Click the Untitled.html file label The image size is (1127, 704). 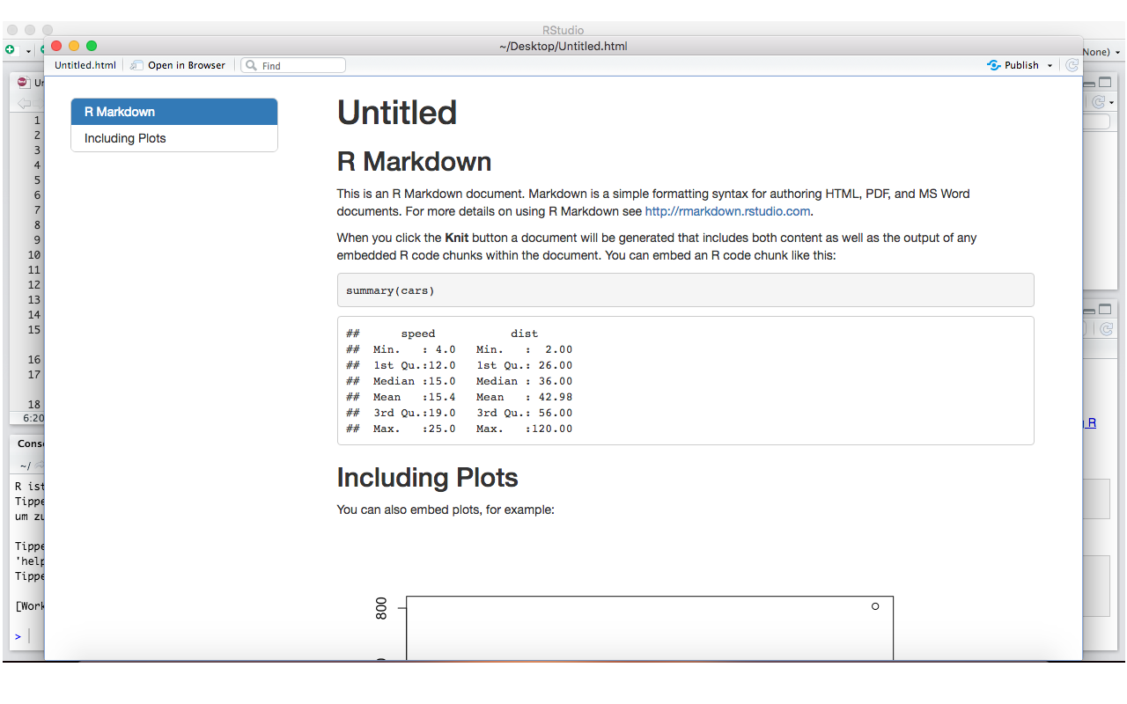85,65
